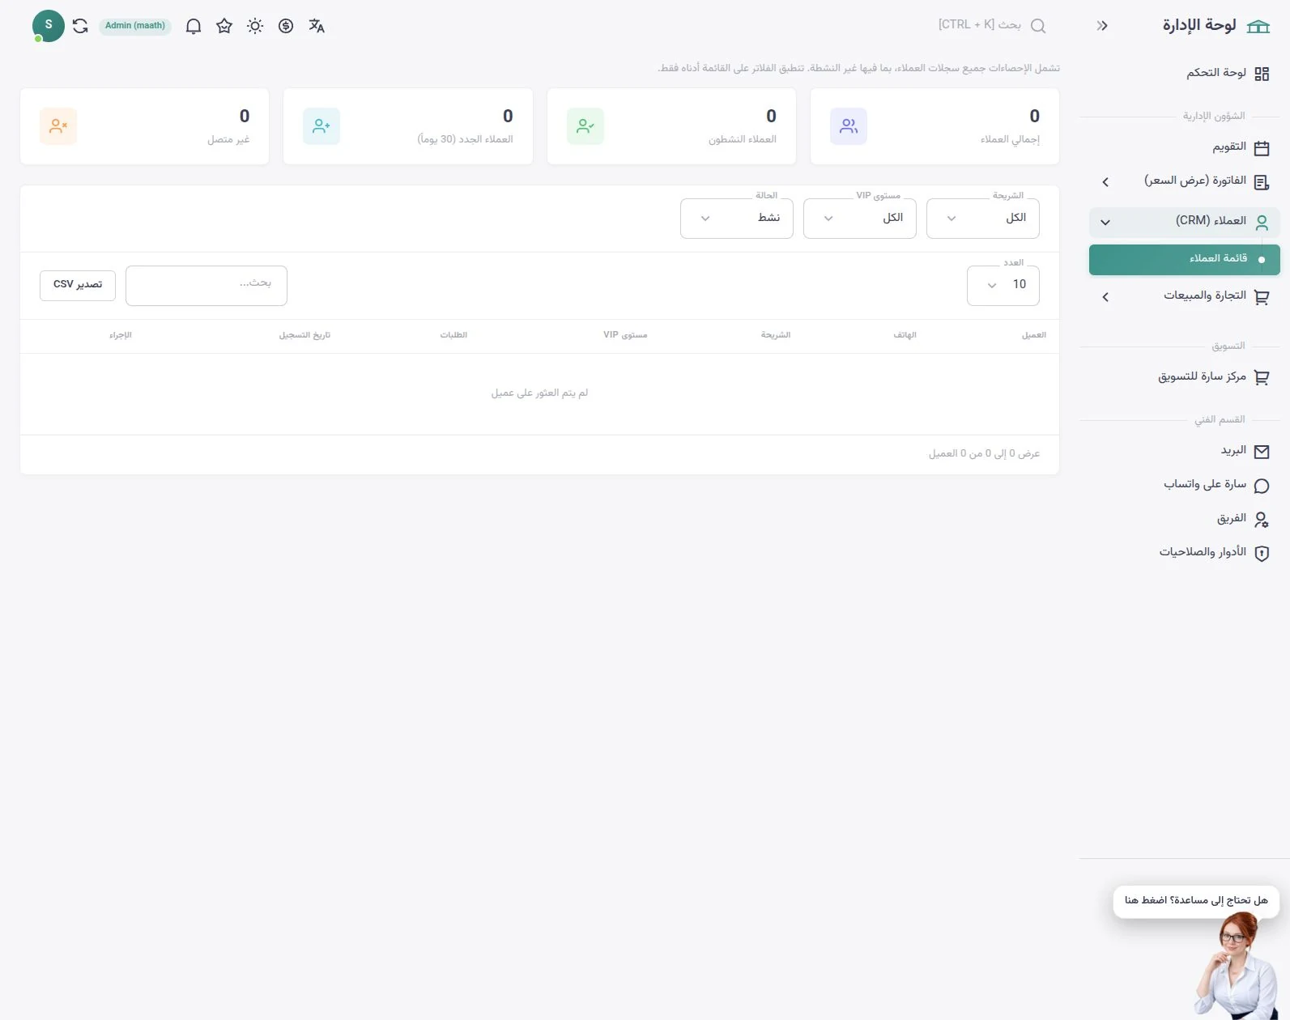The height and width of the screenshot is (1020, 1290).
Task: Open the الحالة status dropdown
Action: (737, 219)
